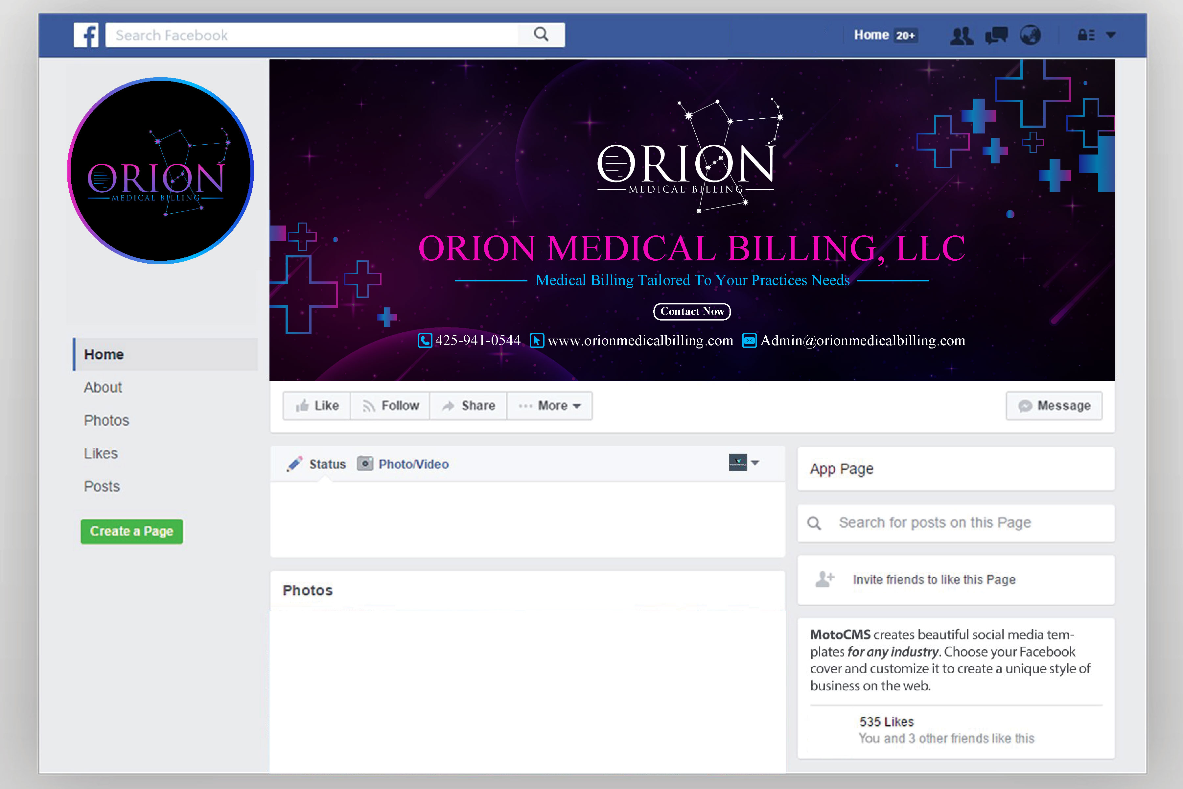This screenshot has height=789, width=1183.
Task: Open Posts in left sidebar
Action: pos(102,487)
